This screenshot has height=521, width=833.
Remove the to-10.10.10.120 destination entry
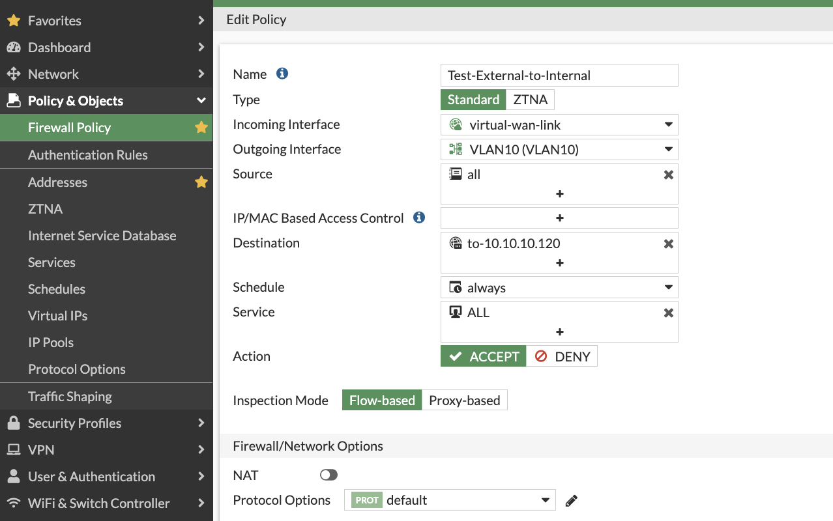668,244
